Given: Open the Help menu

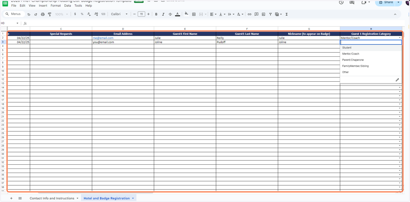Looking at the screenshot, I should pyautogui.click(x=88, y=6).
